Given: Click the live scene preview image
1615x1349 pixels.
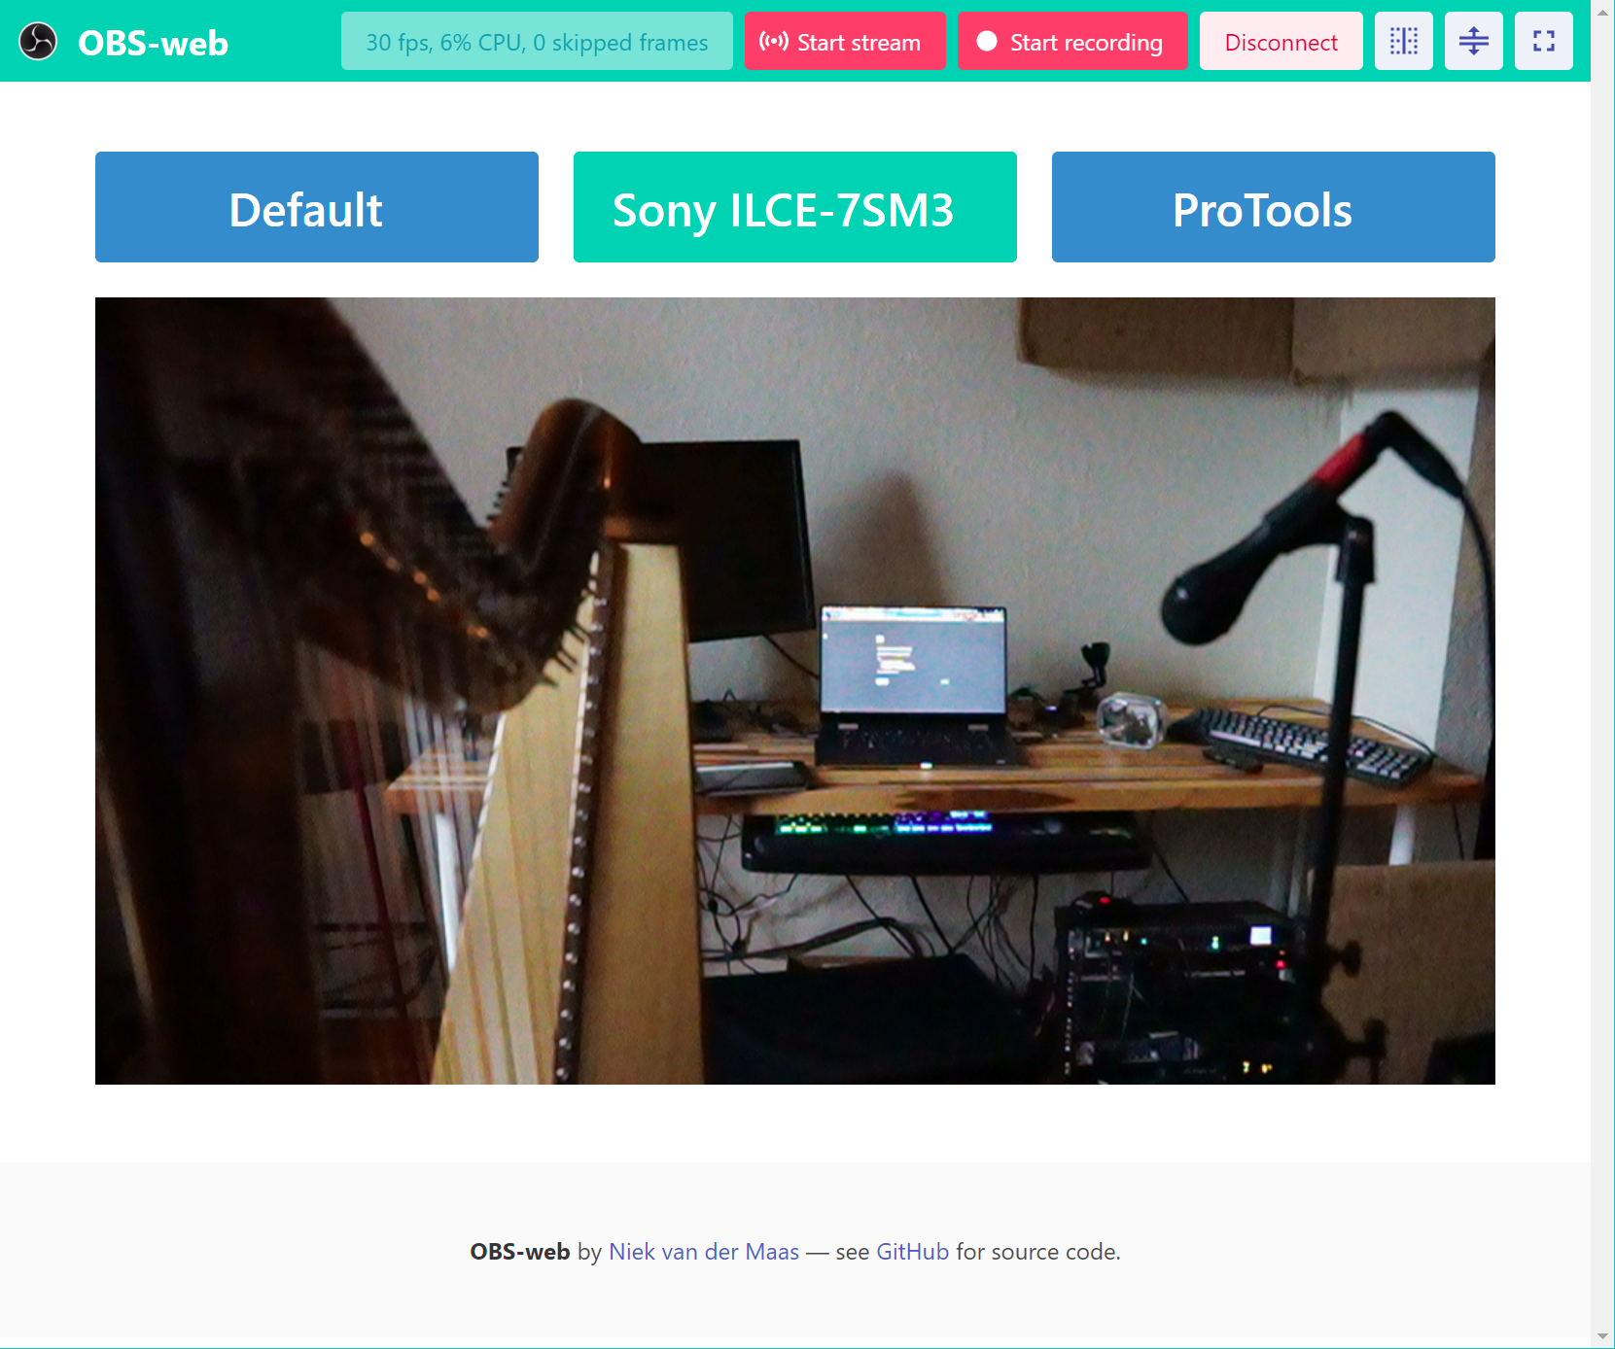Looking at the screenshot, I should pyautogui.click(x=794, y=690).
